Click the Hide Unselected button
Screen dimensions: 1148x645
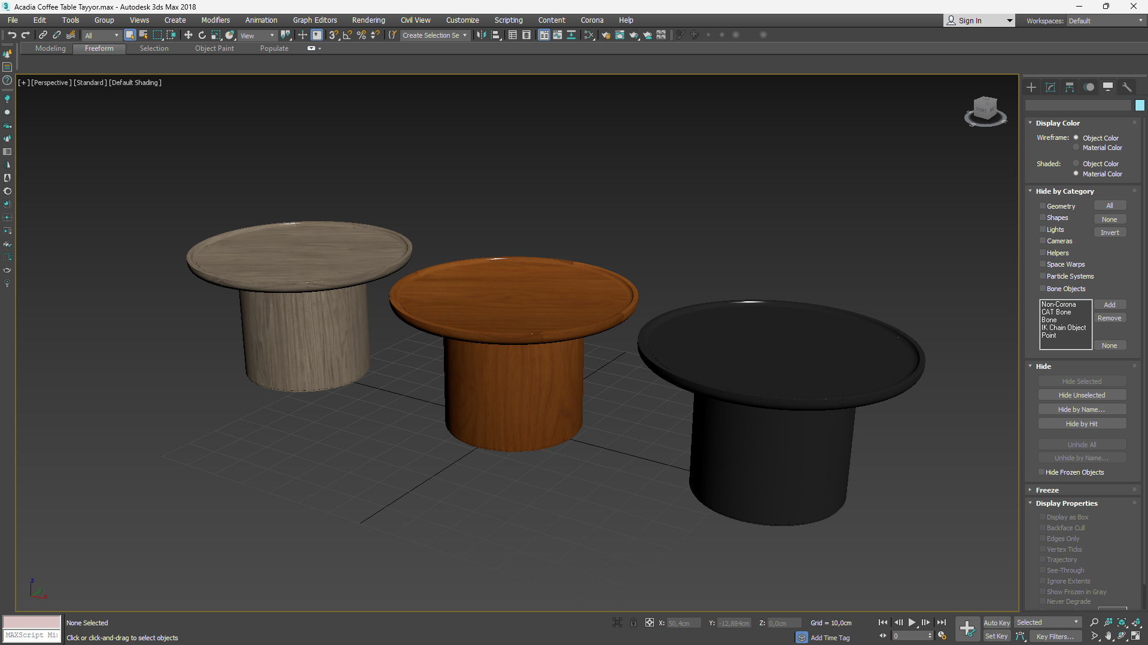[1082, 395]
